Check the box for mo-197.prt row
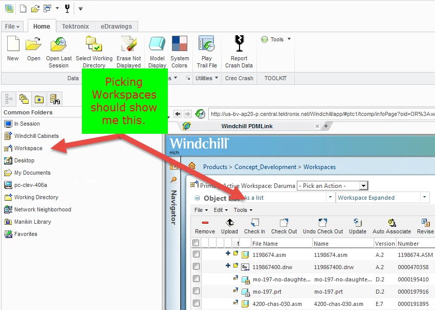The image size is (435, 310). (196, 291)
